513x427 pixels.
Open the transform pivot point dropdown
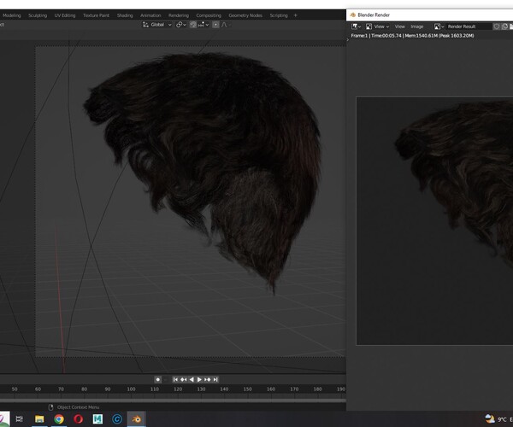(181, 25)
